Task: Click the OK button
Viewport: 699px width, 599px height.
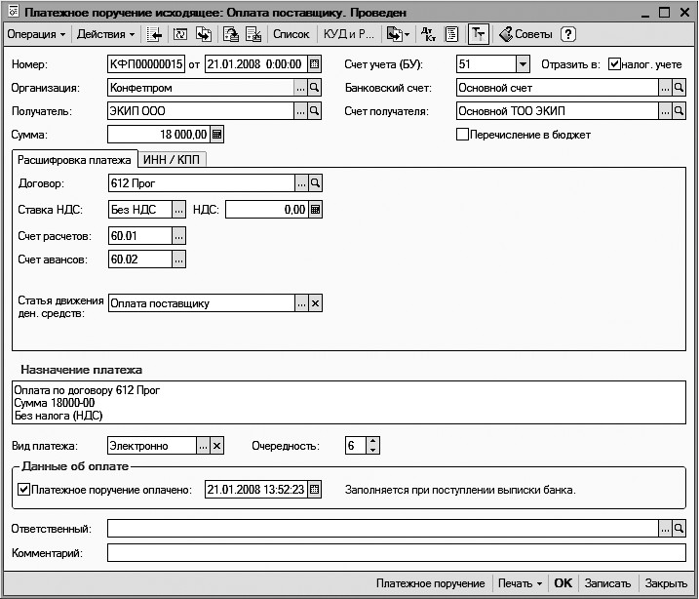Action: tap(563, 583)
